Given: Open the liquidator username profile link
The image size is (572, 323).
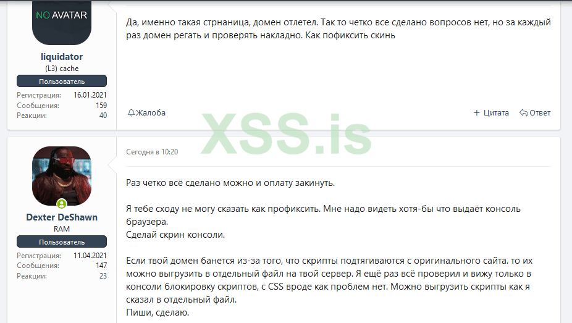Looking at the screenshot, I should 62,57.
